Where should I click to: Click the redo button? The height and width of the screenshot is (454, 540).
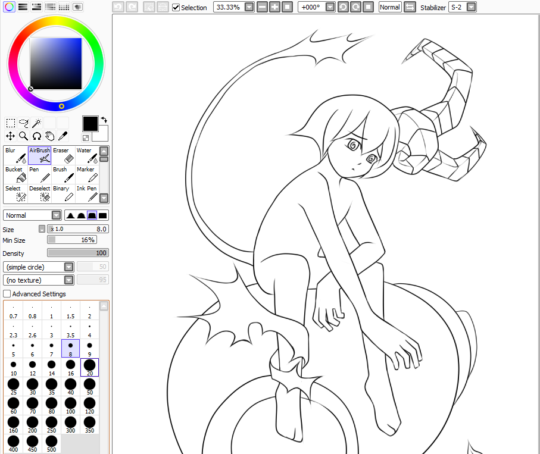132,7
